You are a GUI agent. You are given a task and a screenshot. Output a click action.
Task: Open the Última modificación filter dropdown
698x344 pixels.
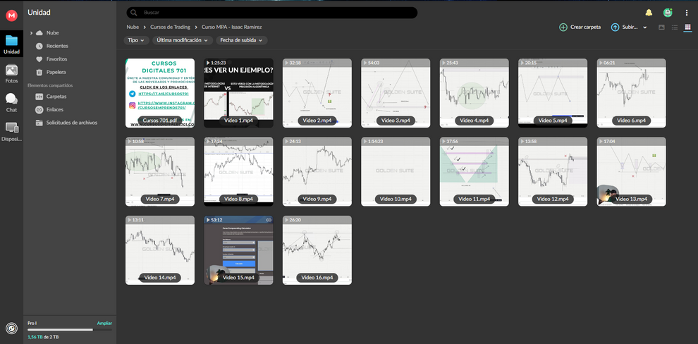(x=182, y=40)
